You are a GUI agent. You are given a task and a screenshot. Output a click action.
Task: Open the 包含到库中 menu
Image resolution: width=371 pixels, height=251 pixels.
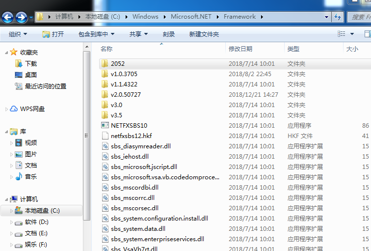point(97,34)
